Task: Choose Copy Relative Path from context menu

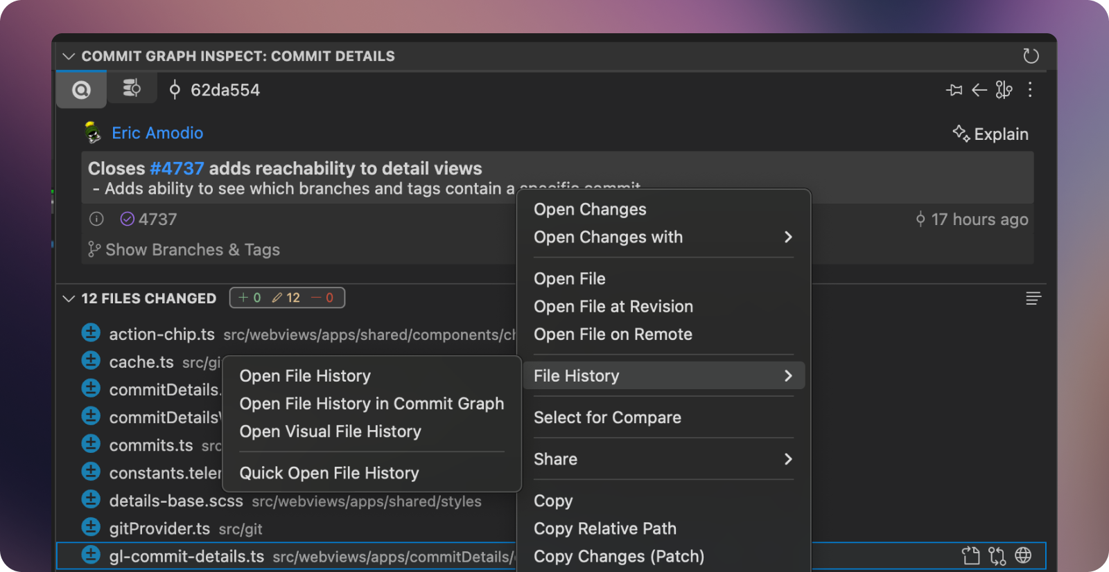Action: pos(604,528)
